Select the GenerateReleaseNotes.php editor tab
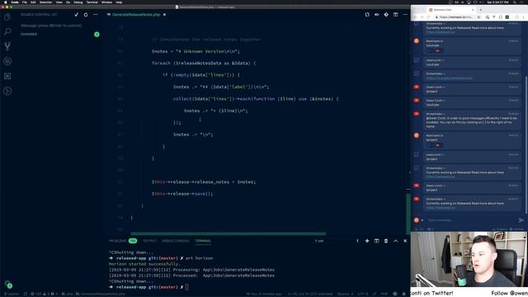 pos(136,15)
